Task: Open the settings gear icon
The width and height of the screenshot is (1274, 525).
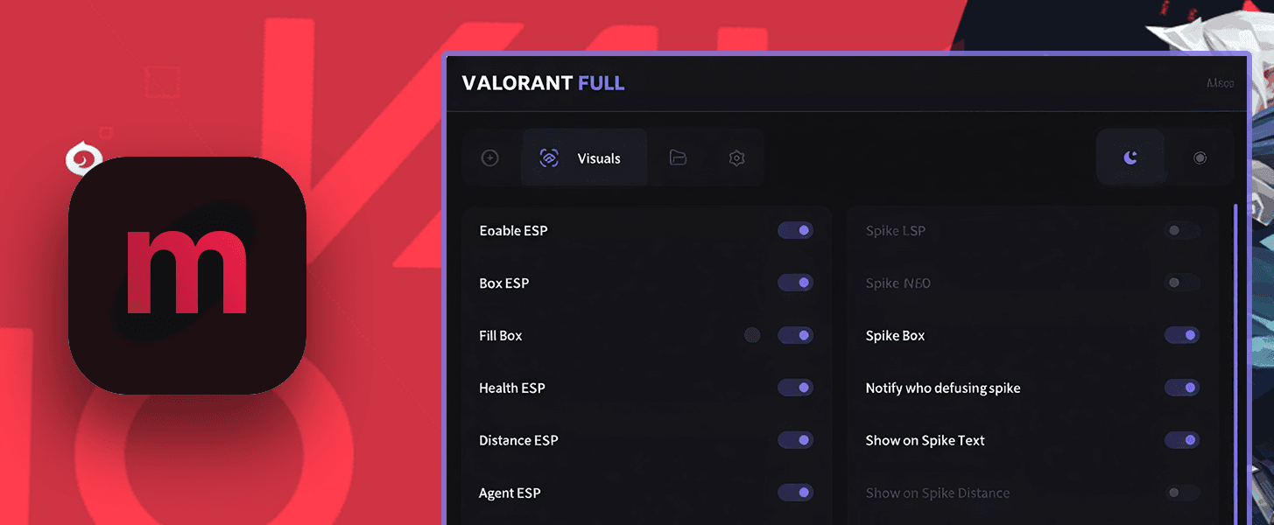Action: (736, 157)
